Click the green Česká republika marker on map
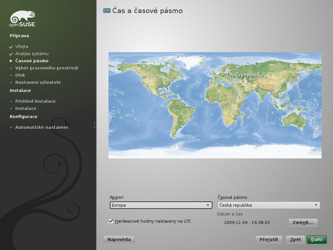The width and height of the screenshot is (333, 250). point(223,76)
